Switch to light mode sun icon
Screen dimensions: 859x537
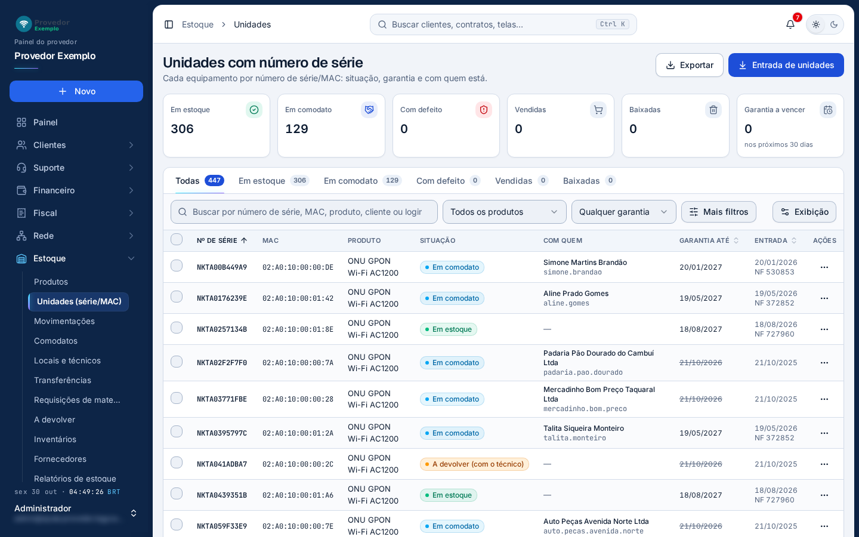coord(816,24)
